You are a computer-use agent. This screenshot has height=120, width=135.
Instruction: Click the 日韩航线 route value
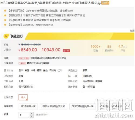(87, 76)
